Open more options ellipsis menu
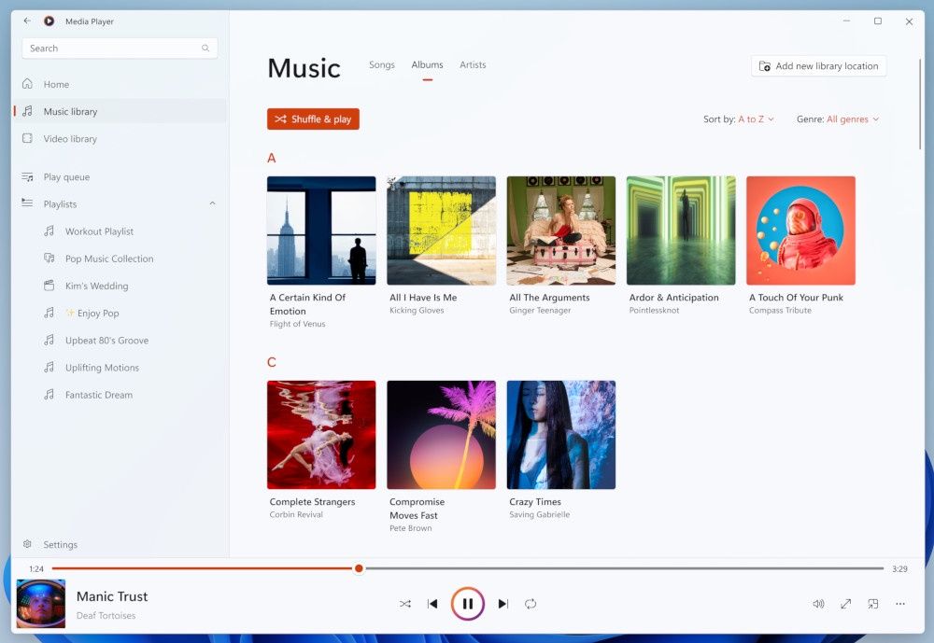 (x=900, y=604)
